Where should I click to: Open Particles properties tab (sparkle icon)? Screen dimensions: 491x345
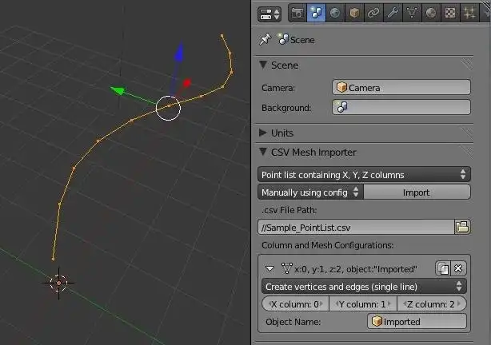469,13
